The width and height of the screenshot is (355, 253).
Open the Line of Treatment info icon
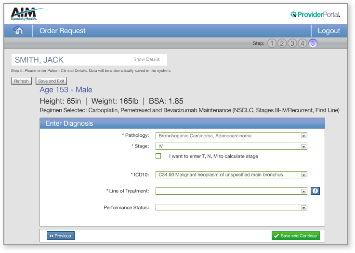tap(315, 191)
